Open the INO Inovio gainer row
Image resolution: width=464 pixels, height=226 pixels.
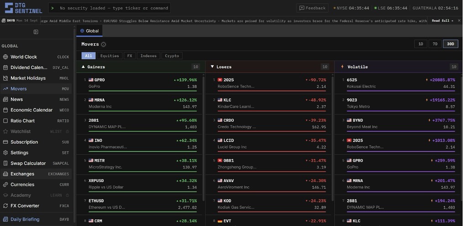click(139, 144)
